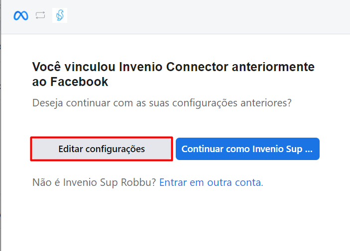Click the Deseja continuar question text
The width and height of the screenshot is (350, 251).
tap(161, 103)
